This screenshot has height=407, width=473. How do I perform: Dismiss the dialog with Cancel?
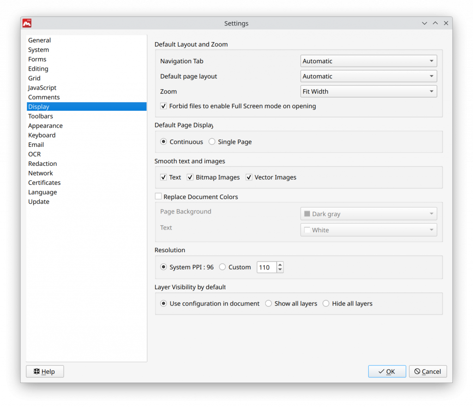[x=428, y=371]
